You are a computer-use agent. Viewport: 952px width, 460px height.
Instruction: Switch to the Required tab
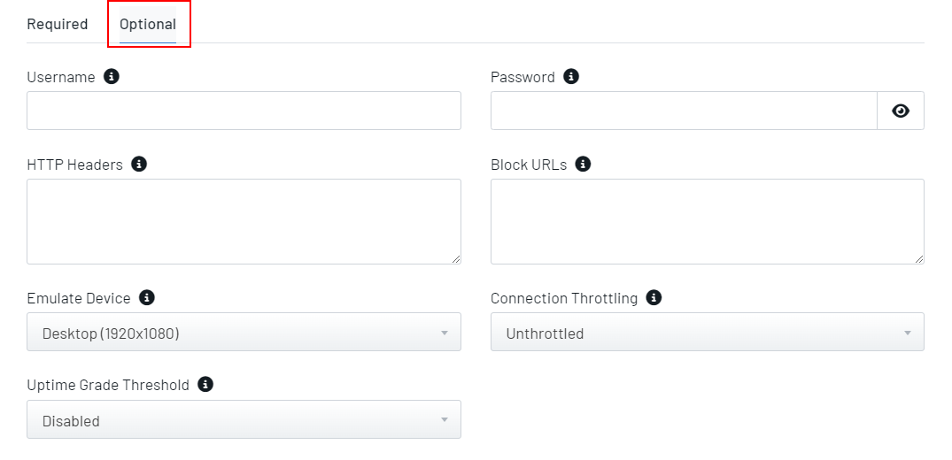[58, 24]
